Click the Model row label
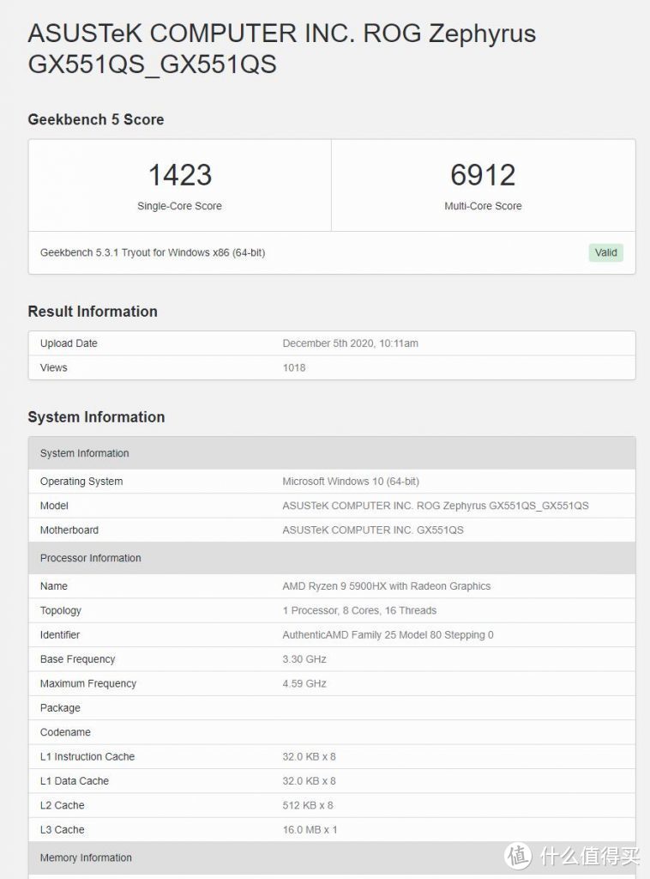 coord(54,506)
